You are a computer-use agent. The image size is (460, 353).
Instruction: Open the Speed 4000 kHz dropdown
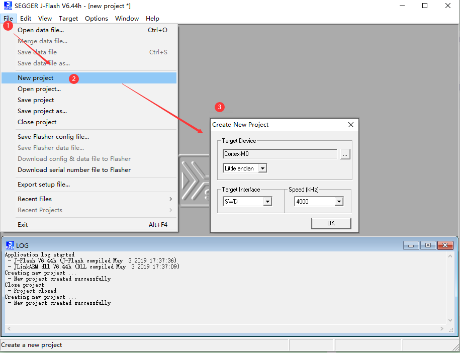(339, 202)
